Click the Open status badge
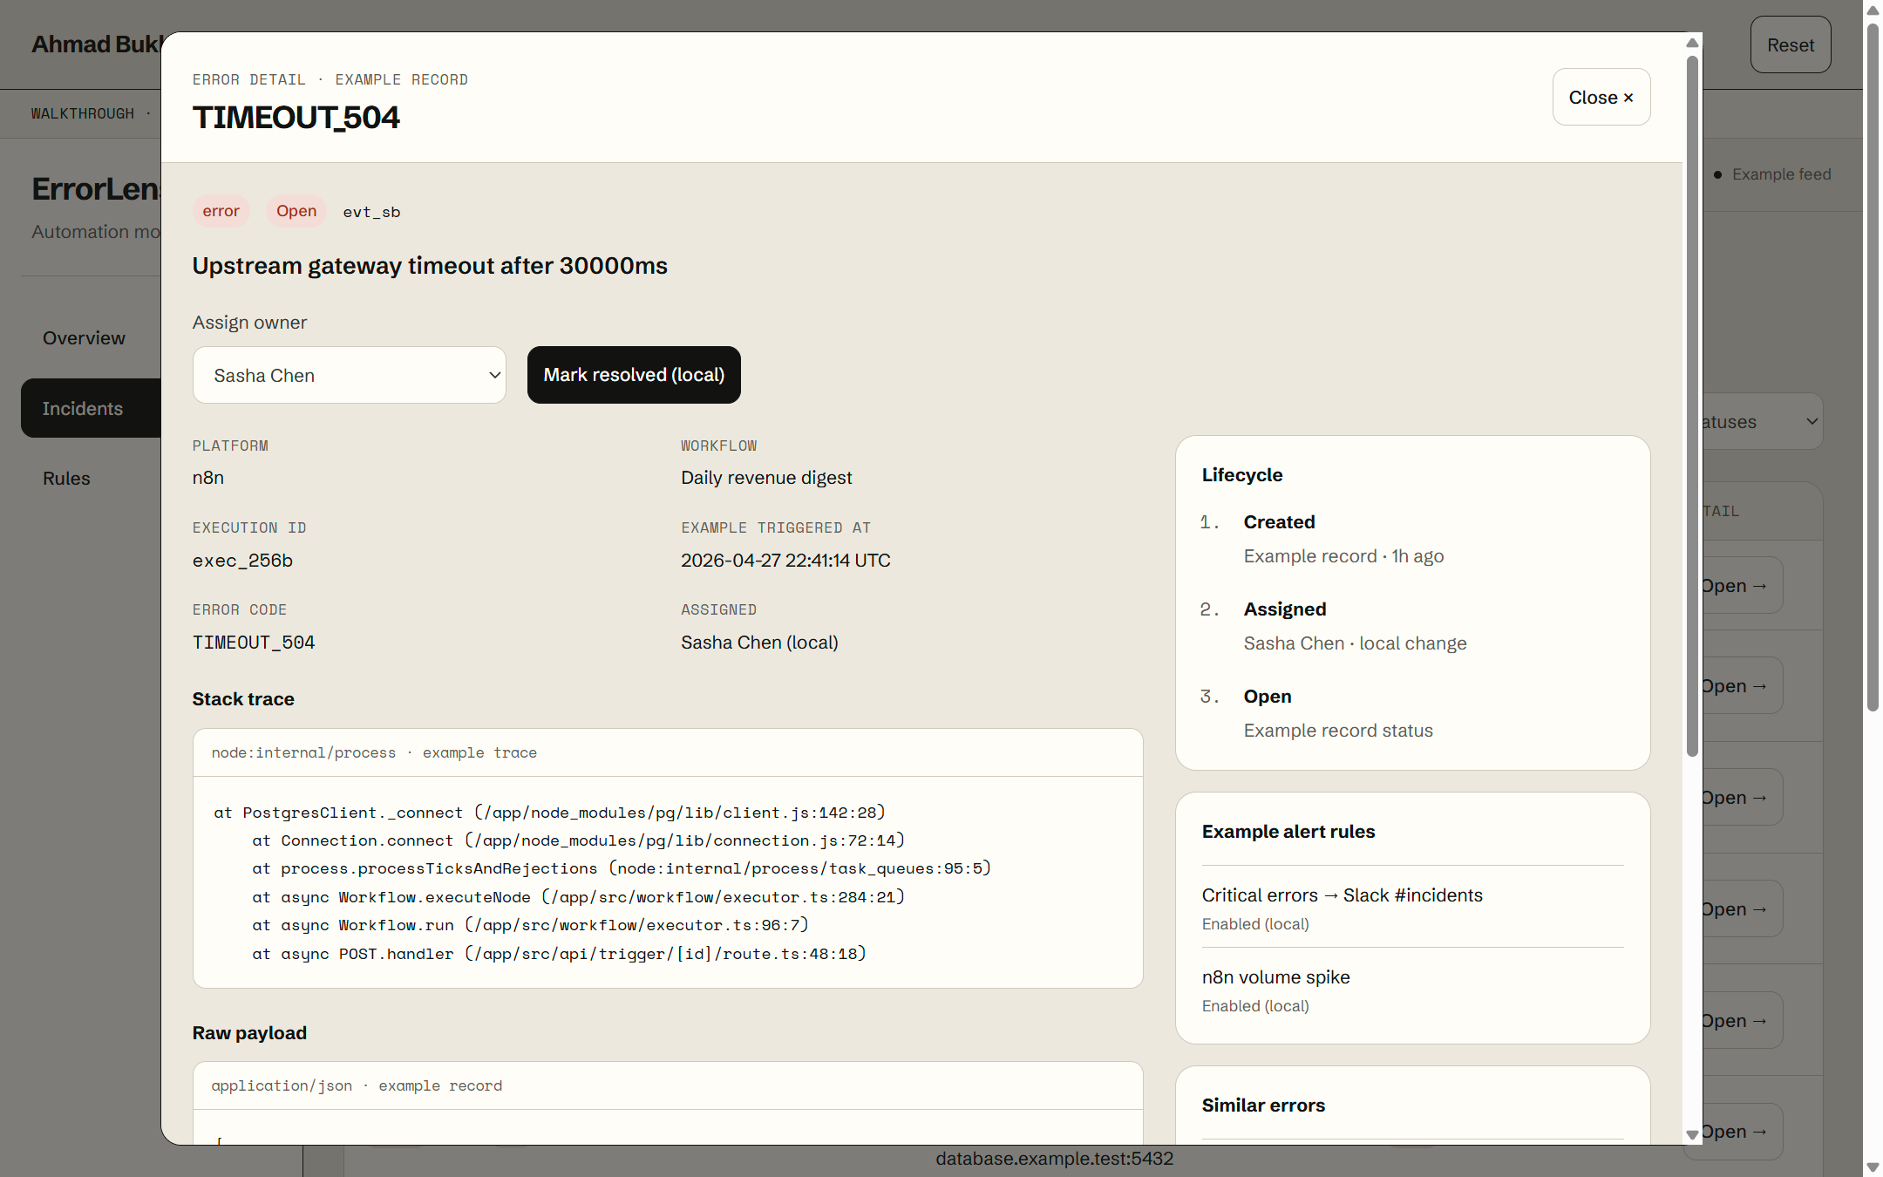This screenshot has height=1177, width=1883. point(296,211)
